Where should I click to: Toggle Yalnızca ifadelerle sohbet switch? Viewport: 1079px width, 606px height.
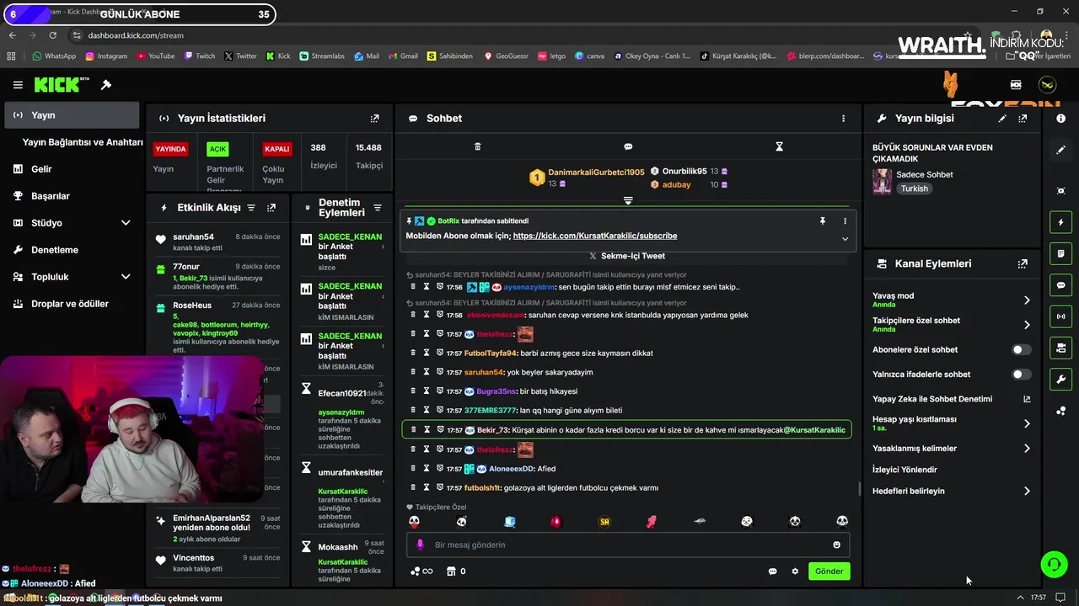1021,375
